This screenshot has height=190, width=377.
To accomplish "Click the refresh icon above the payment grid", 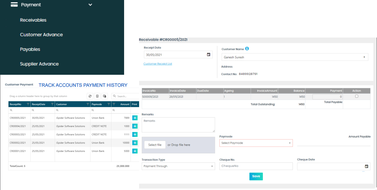I will point(90,96).
